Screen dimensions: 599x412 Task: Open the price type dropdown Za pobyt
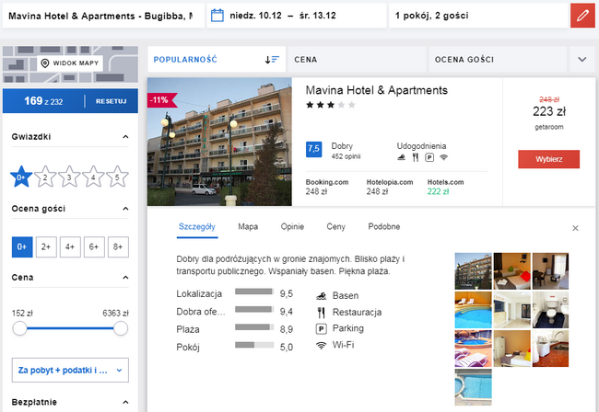70,370
